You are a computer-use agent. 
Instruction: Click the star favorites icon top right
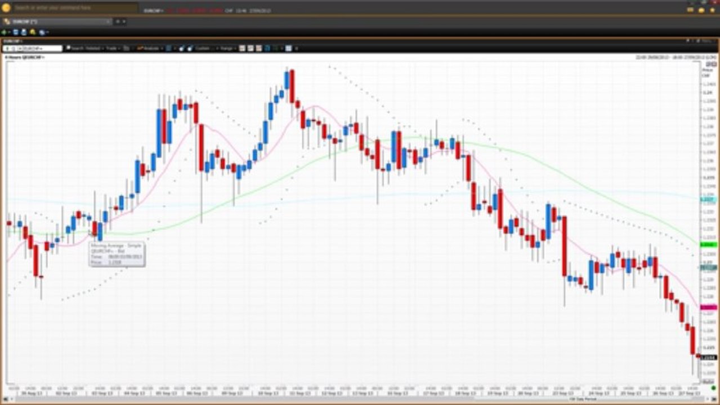(x=712, y=10)
